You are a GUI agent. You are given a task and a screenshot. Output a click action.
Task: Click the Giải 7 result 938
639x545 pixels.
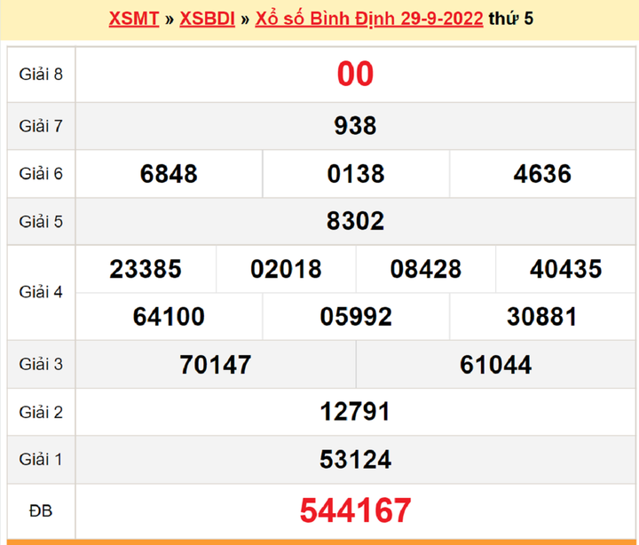[355, 126]
